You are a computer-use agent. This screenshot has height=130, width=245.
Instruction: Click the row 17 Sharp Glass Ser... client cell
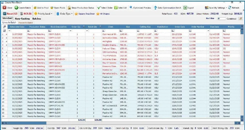click(110, 91)
